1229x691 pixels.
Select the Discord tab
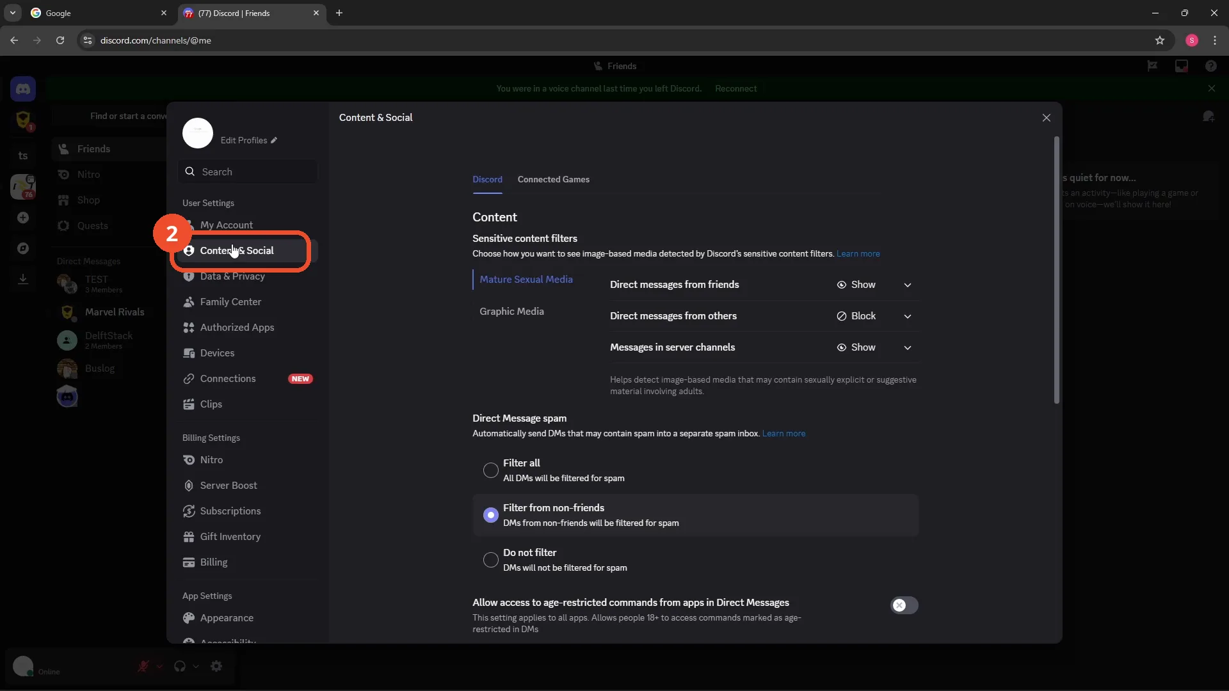click(x=487, y=180)
